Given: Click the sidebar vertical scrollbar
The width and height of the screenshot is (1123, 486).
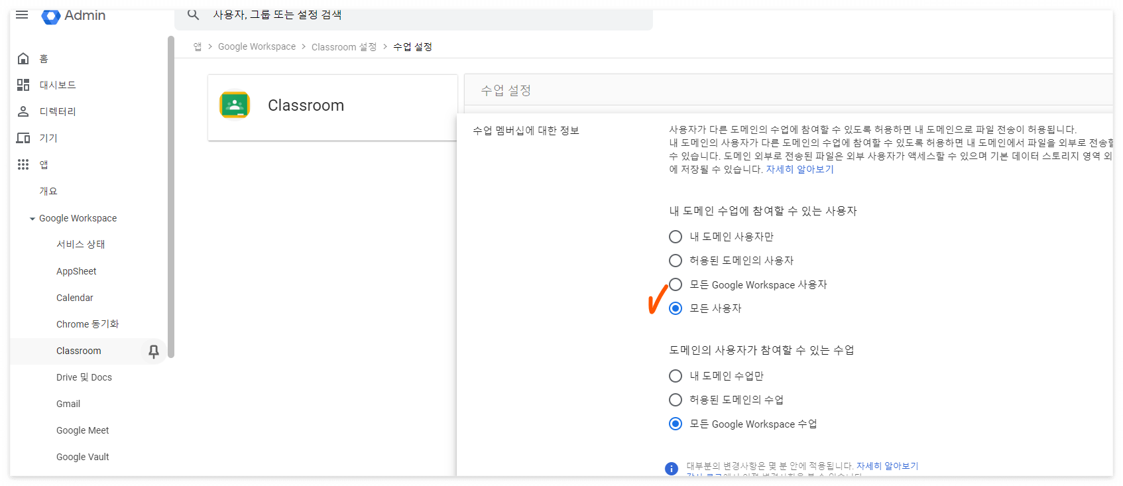Looking at the screenshot, I should 171,197.
